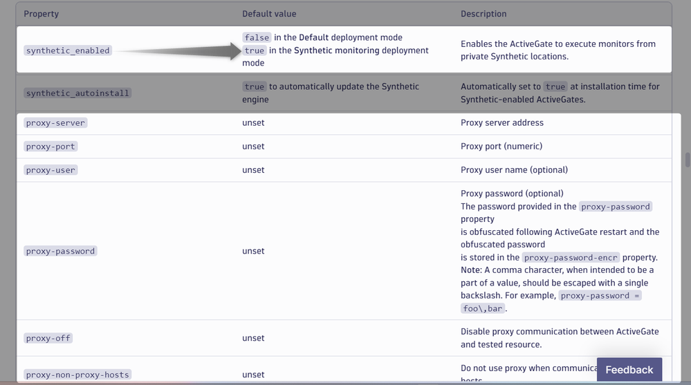691x385 pixels.
Task: Click the proxy-password-encr code snippet
Action: click(x=571, y=257)
